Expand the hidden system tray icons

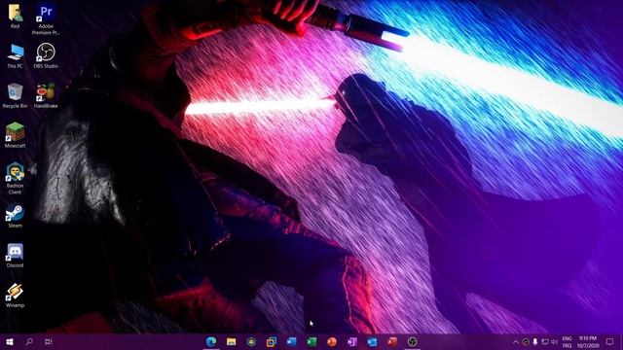click(x=515, y=341)
